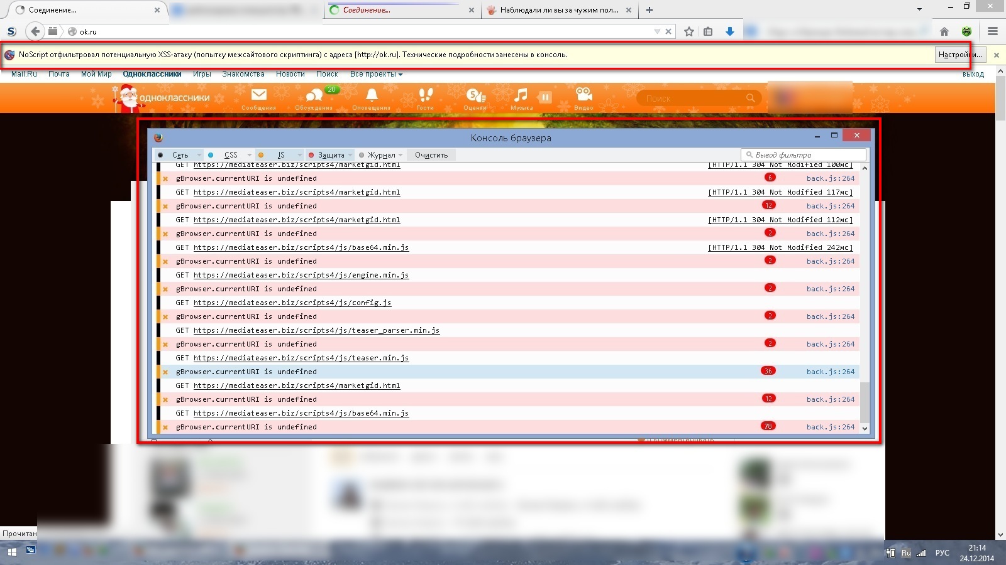The image size is (1006, 565).
Task: Expand the Защита filter dropdown arrow
Action: [x=350, y=155]
